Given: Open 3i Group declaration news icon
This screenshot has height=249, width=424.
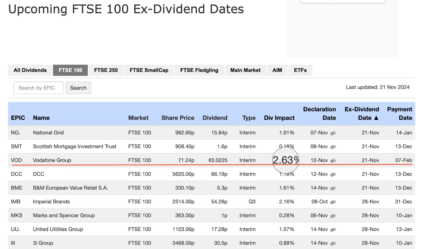Looking at the screenshot, I should pyautogui.click(x=333, y=243).
